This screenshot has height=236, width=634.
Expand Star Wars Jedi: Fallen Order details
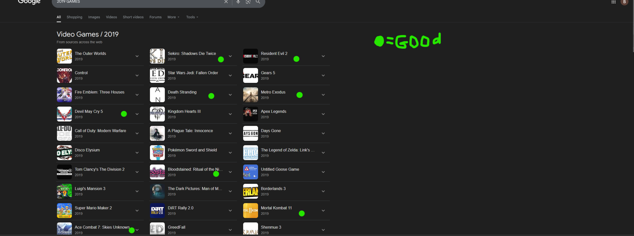pos(230,76)
